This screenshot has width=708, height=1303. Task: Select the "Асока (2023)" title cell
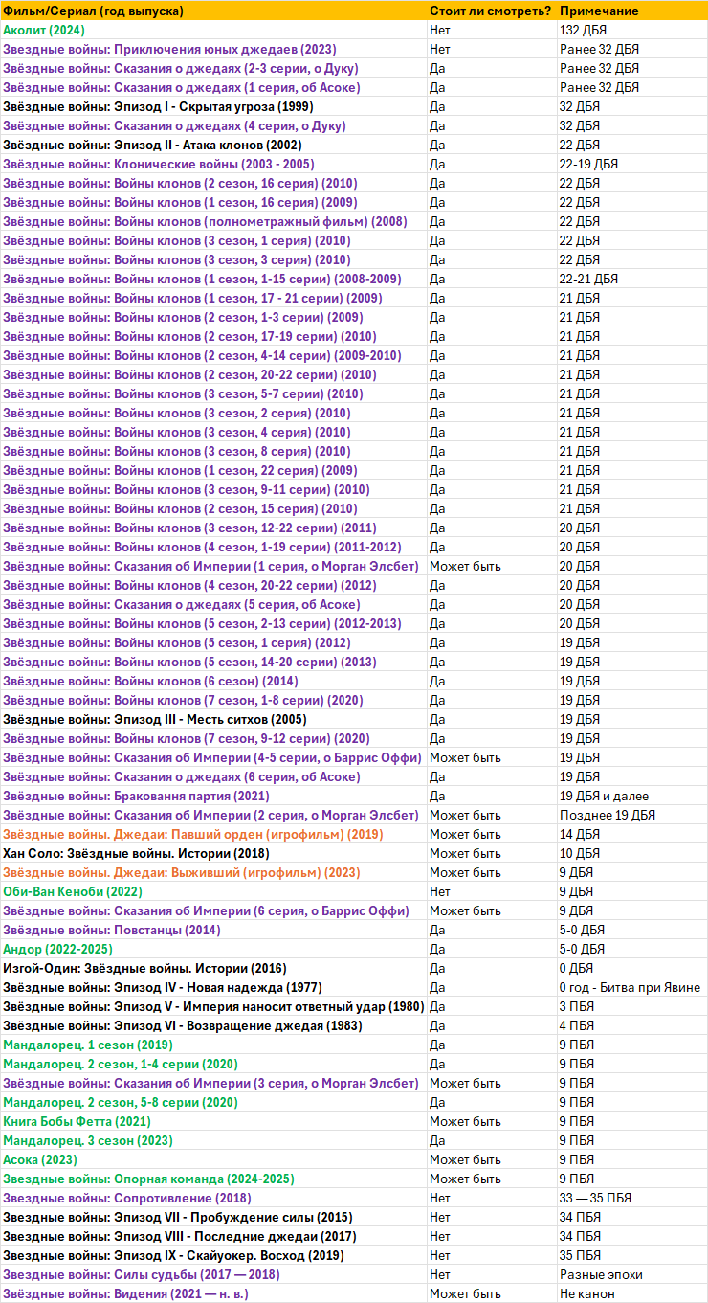41,1159
